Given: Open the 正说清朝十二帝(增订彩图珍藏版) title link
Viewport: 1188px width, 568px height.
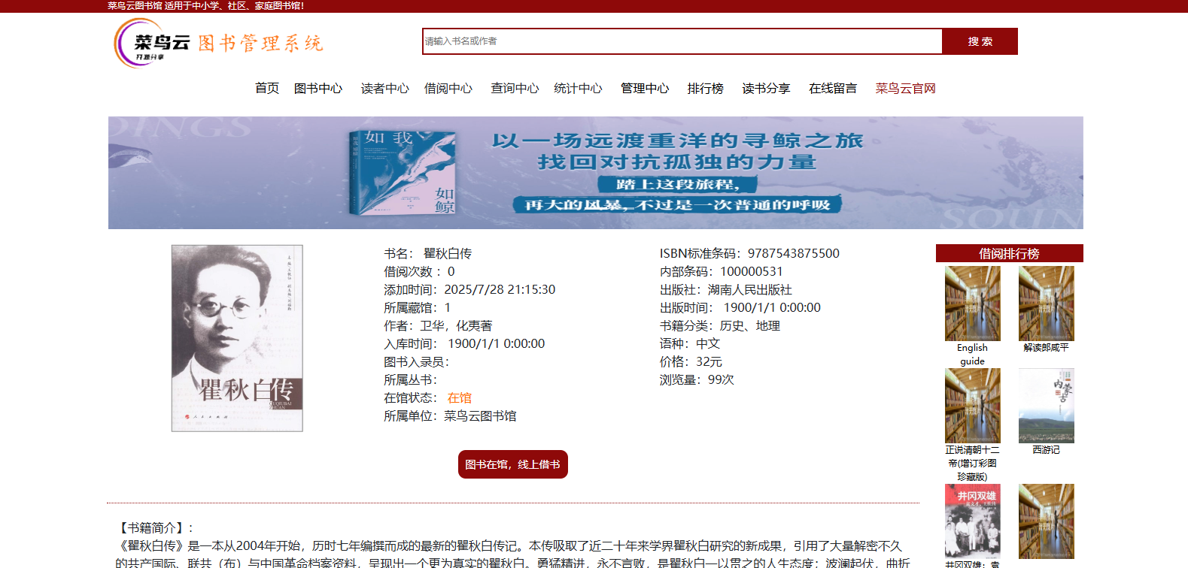Looking at the screenshot, I should point(972,463).
